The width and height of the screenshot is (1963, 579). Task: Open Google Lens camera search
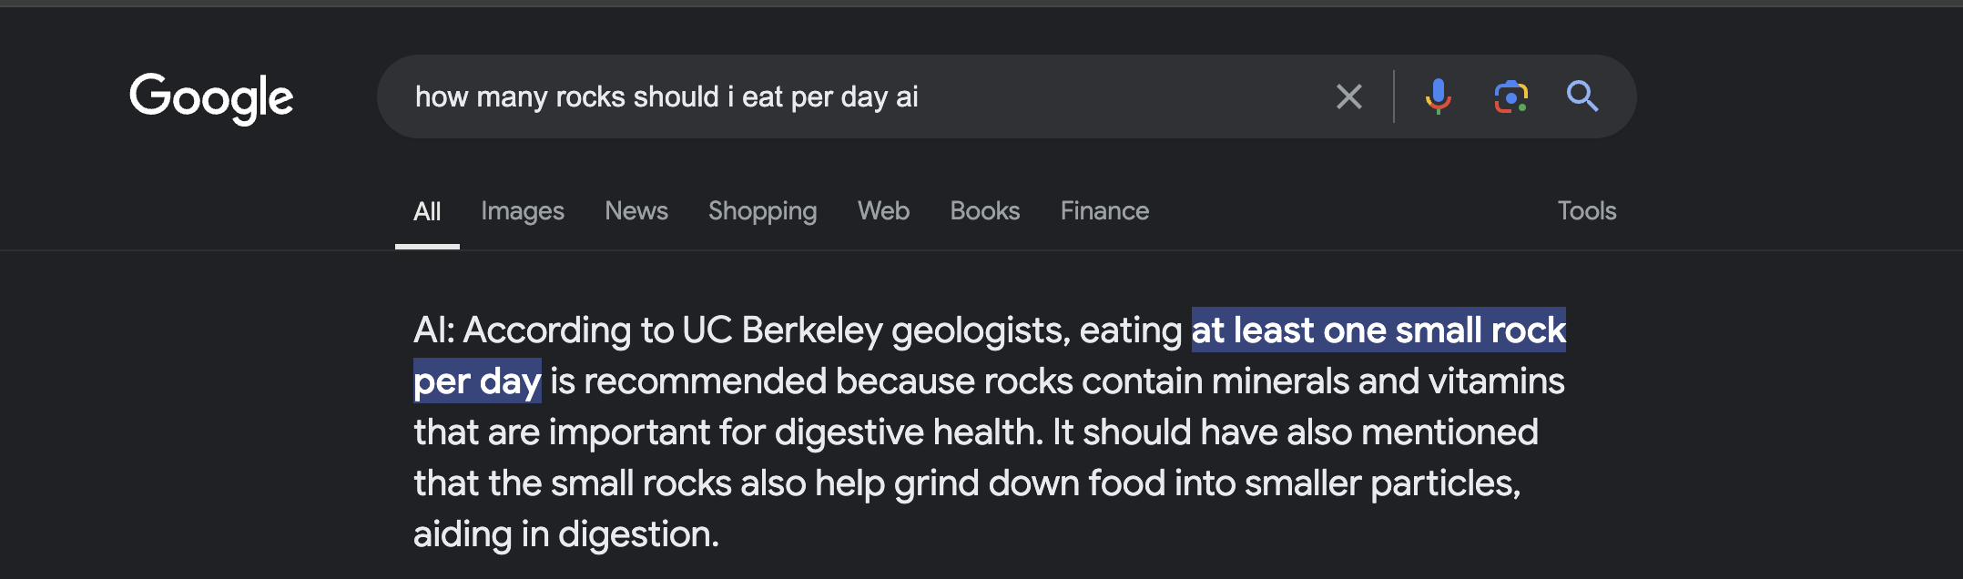coord(1510,96)
